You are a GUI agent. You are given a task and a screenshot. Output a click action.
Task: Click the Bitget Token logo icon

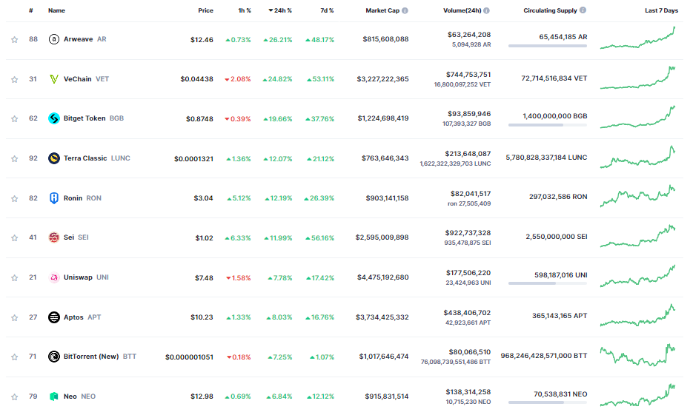[53, 118]
